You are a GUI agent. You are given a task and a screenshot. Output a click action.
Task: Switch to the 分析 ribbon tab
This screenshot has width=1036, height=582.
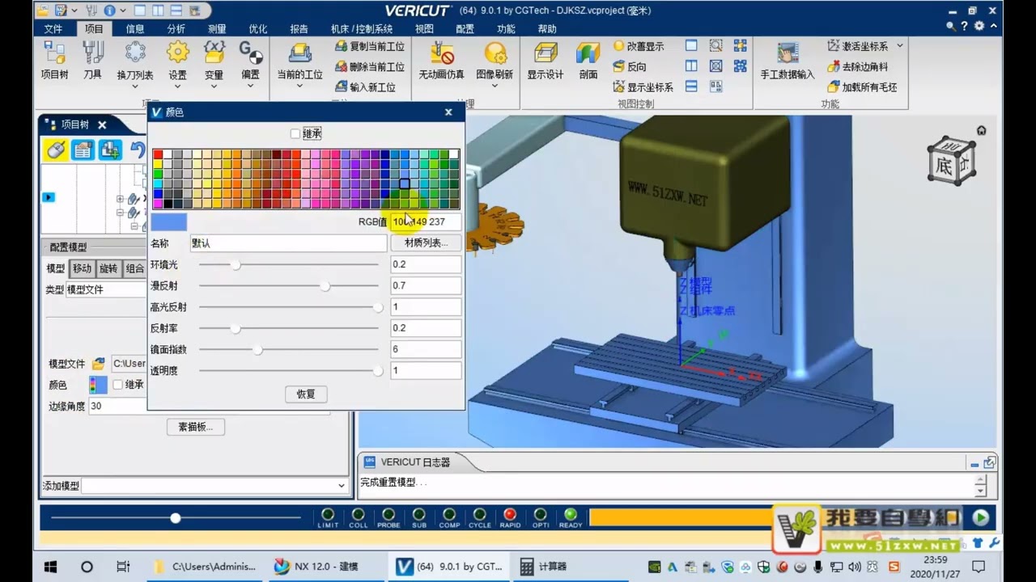[176, 28]
